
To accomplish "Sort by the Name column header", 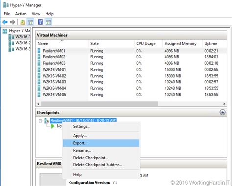I will [x=62, y=44].
